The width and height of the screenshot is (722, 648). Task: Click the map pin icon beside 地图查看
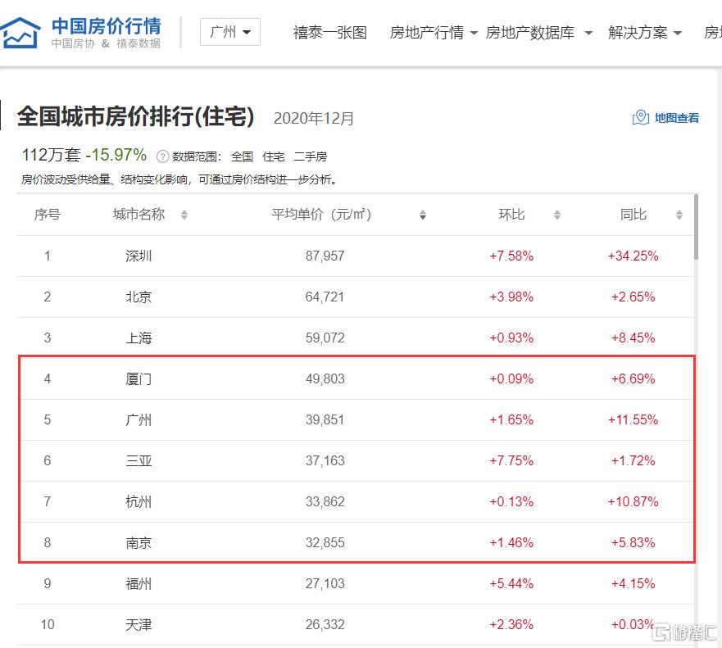click(x=639, y=117)
